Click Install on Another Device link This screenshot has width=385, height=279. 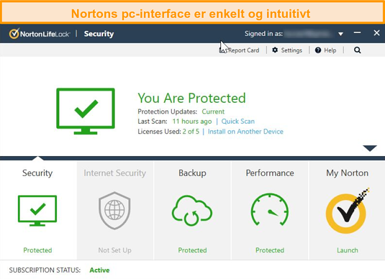245,131
